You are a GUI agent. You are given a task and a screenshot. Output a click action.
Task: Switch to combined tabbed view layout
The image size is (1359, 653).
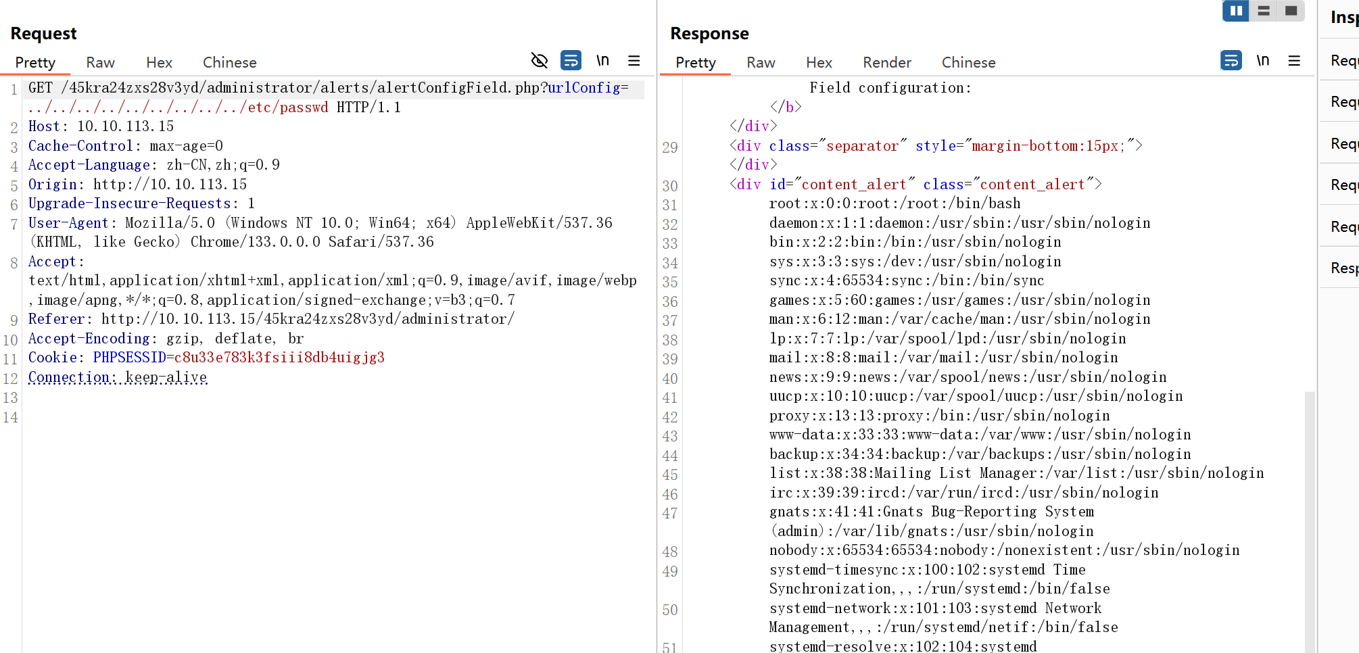tap(1291, 11)
